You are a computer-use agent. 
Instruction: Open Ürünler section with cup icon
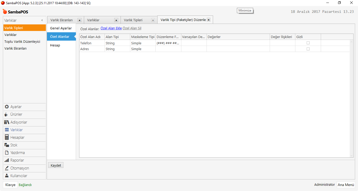pyautogui.click(x=16, y=114)
